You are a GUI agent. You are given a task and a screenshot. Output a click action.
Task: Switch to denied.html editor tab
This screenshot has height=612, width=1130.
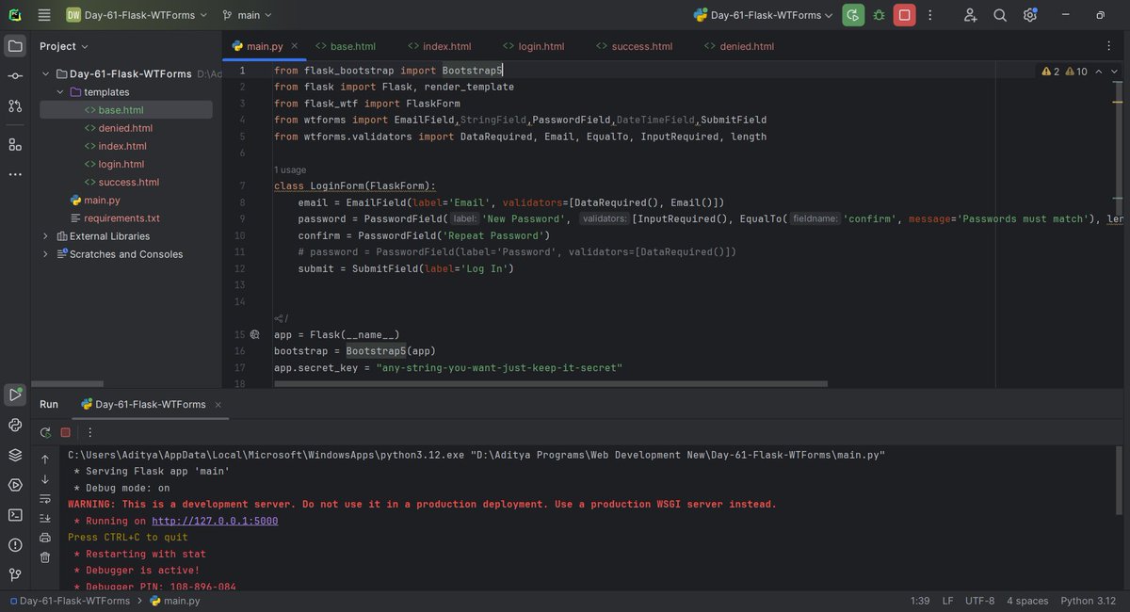(740, 46)
